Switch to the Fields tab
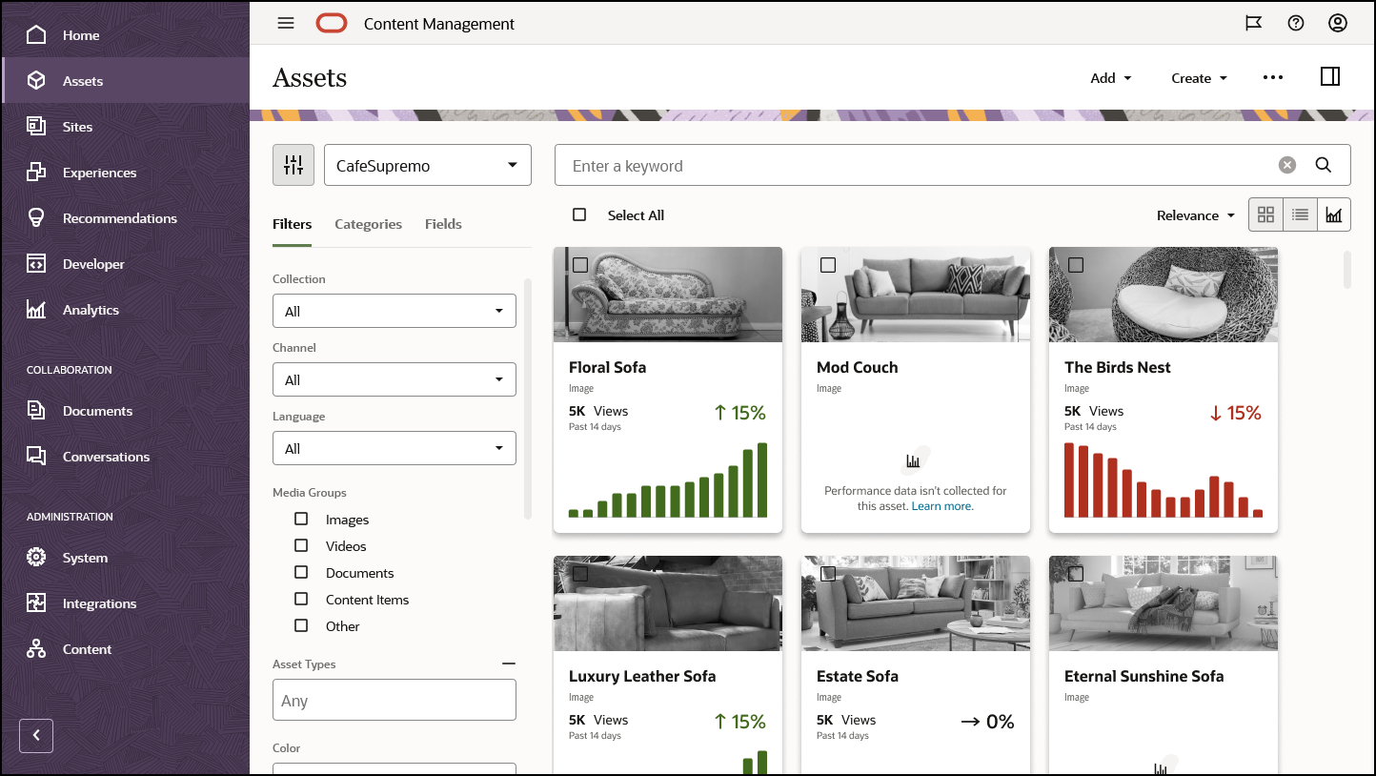 tap(443, 224)
